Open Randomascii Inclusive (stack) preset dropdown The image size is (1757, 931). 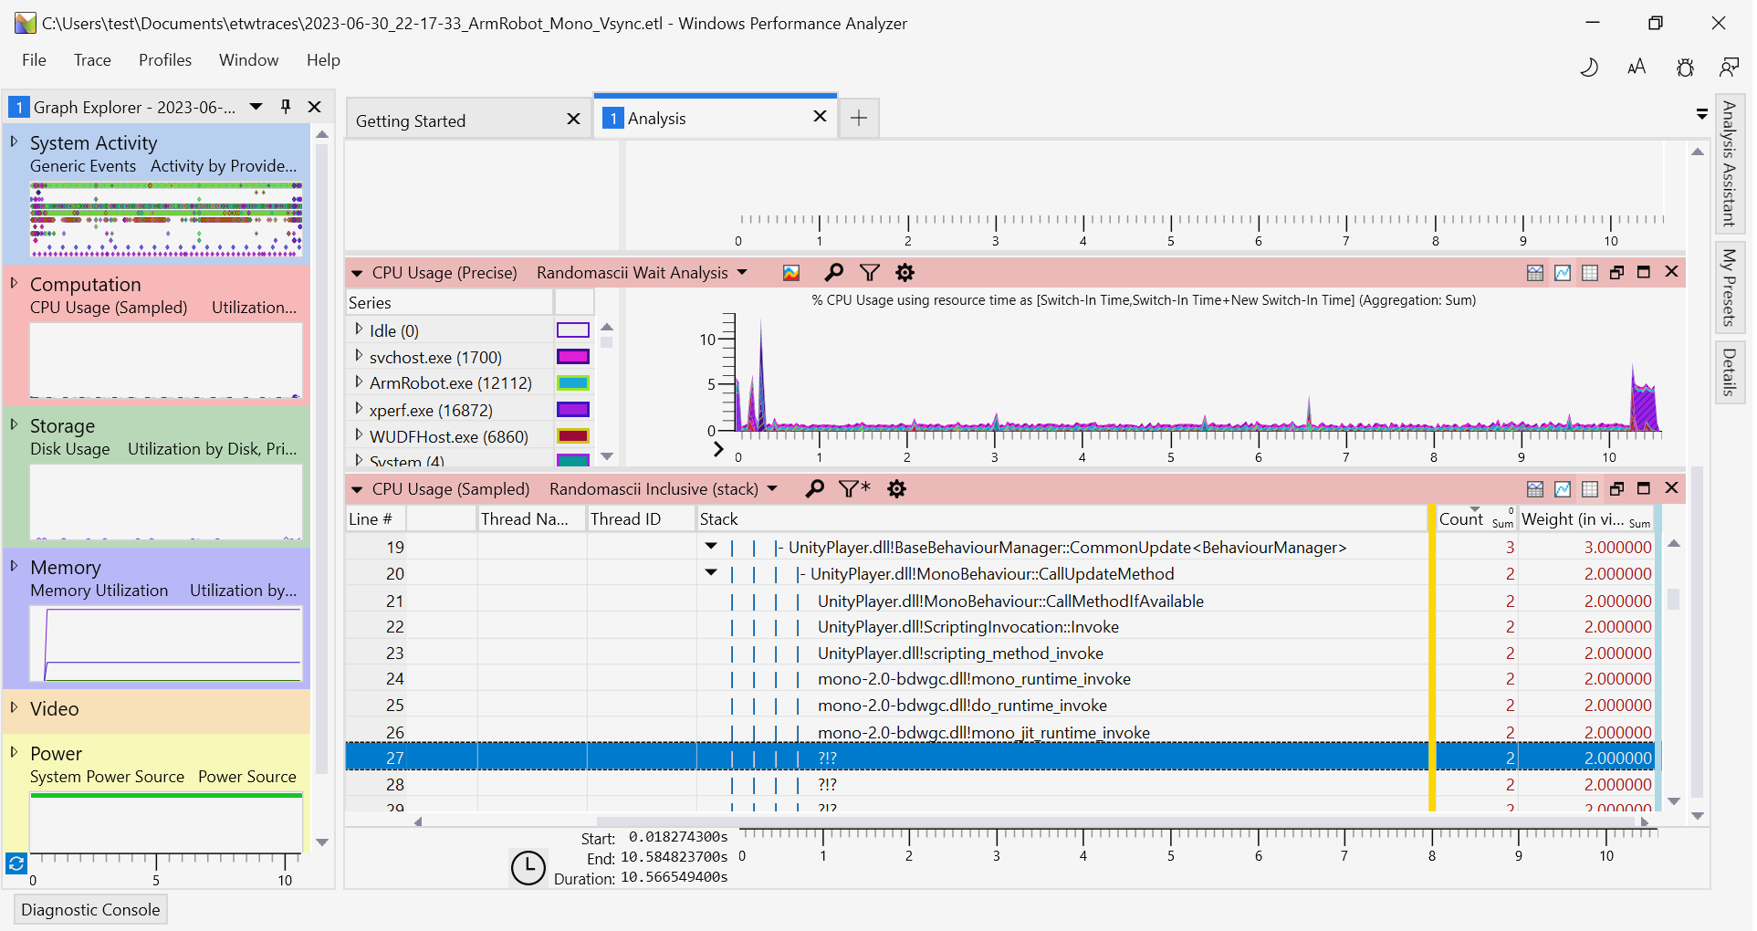tap(772, 488)
